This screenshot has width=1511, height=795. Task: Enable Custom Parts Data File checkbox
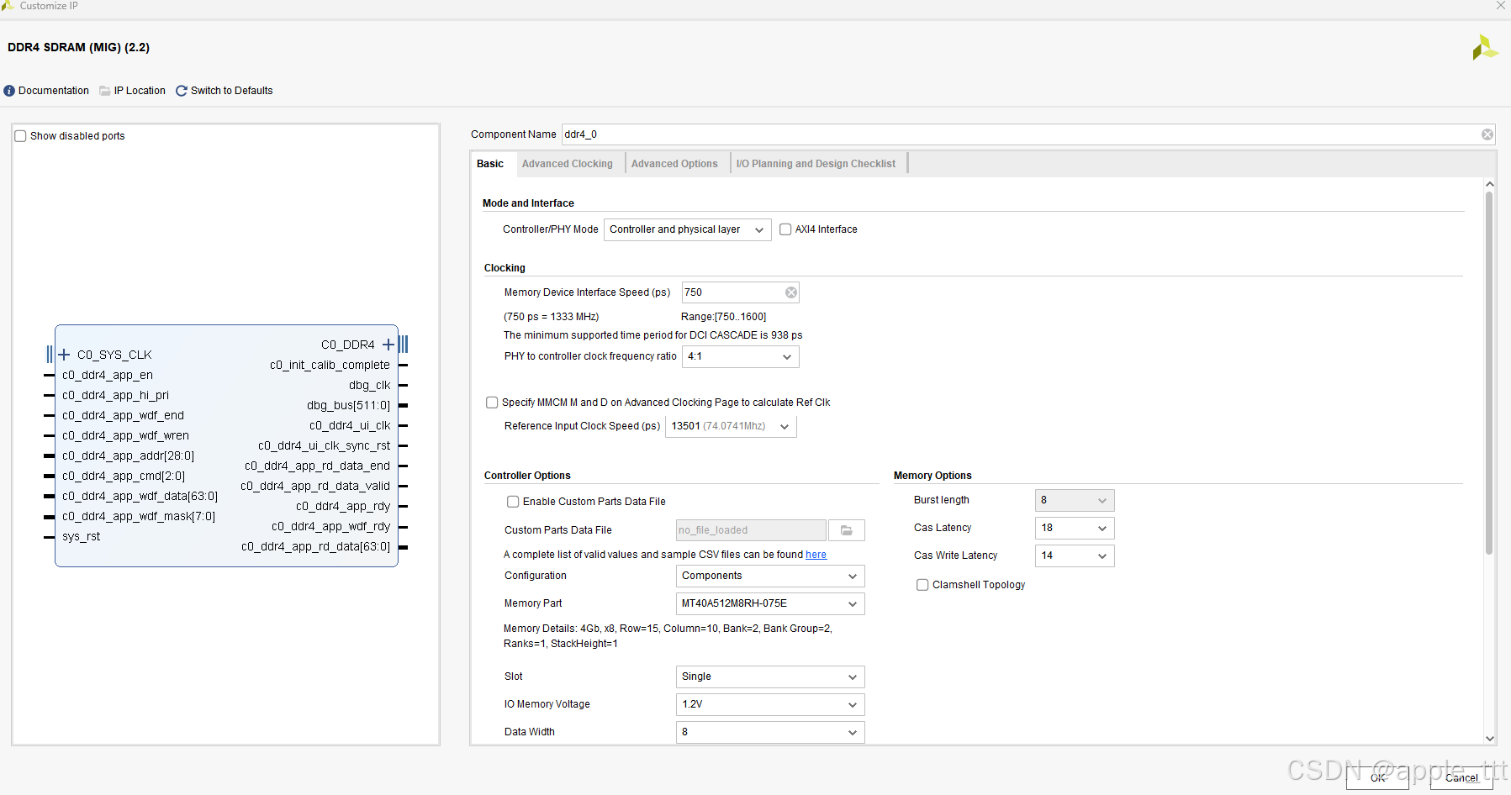(x=513, y=502)
